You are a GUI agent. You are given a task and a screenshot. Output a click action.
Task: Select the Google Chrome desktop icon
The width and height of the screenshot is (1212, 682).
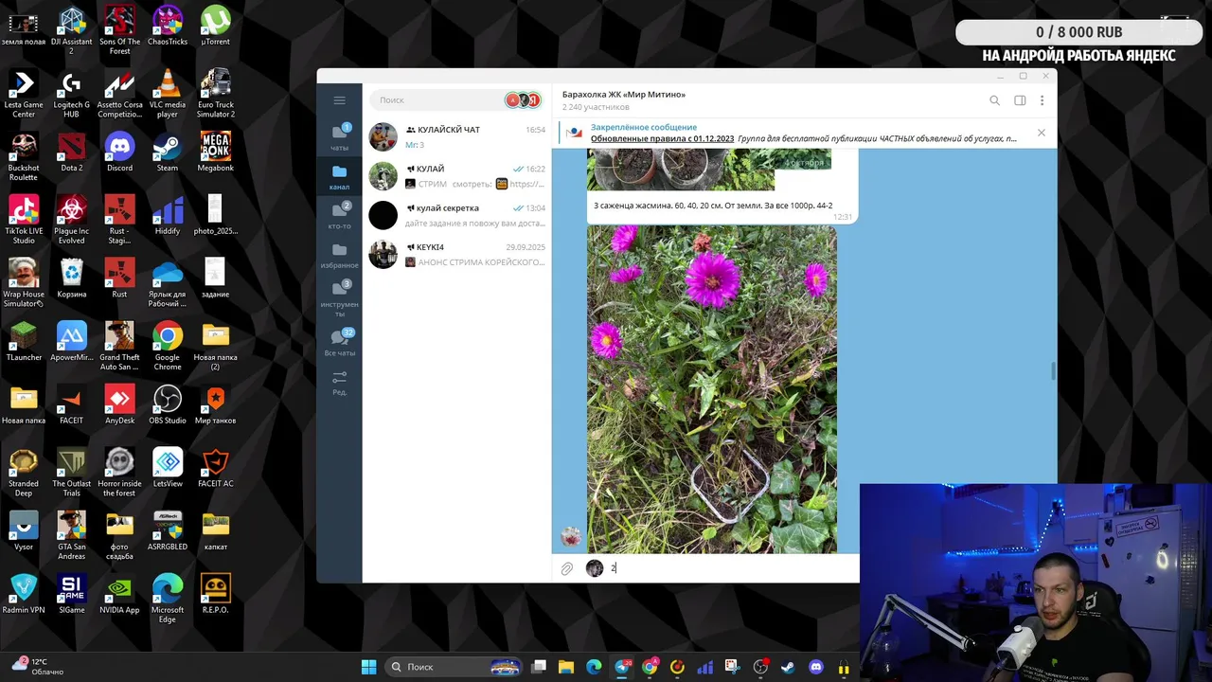[x=168, y=346]
